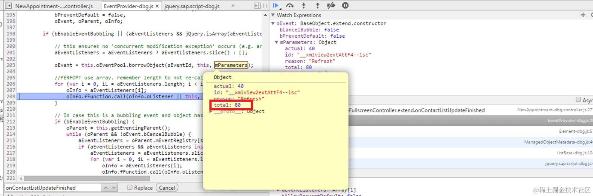
Task: Click reason: "Refresh" in watch panel
Action: coord(310,61)
